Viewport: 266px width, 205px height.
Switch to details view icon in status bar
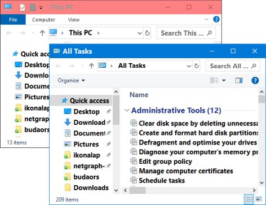click(249, 199)
